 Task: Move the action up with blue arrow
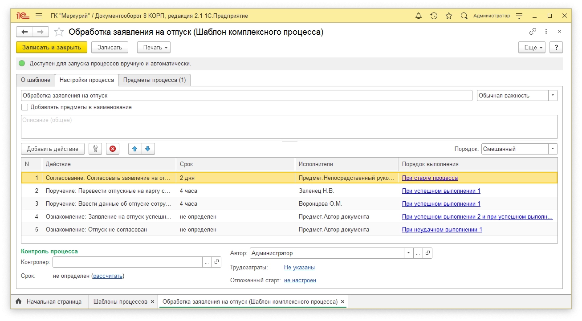coord(135,149)
